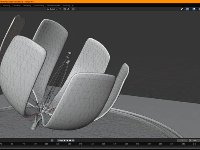This screenshot has height=150, width=200.
Task: Open the object visibility and selectability dropdown
Action: click(183, 9)
